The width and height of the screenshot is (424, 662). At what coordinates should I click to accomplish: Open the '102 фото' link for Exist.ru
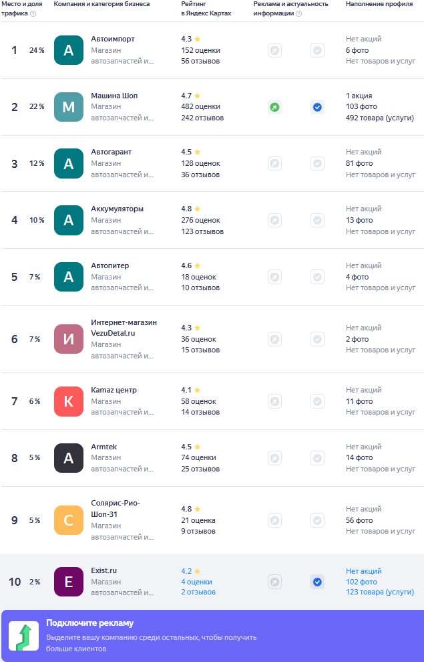(361, 582)
